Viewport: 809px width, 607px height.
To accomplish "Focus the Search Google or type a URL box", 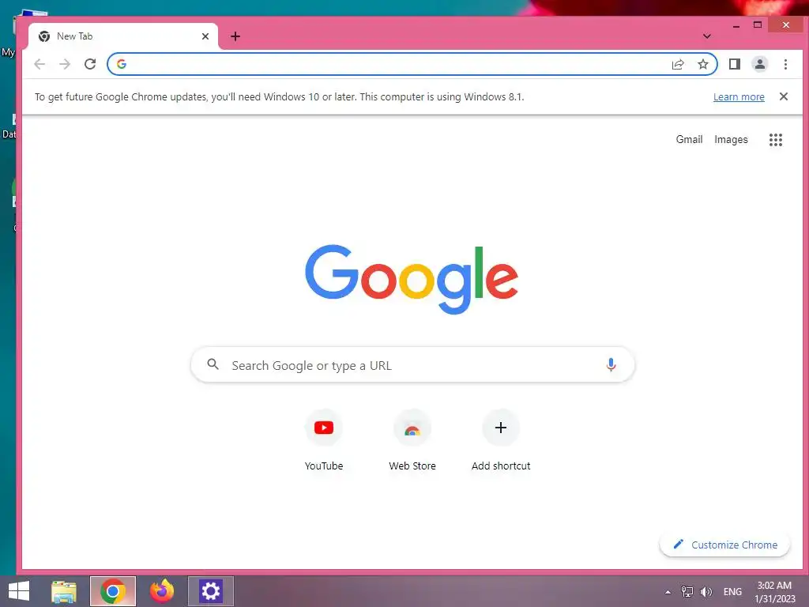I will click(412, 365).
